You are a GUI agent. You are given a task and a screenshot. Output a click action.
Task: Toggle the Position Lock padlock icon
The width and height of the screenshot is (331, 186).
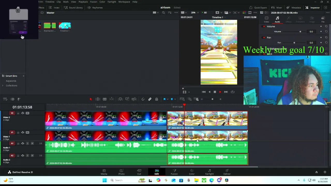coord(156,99)
